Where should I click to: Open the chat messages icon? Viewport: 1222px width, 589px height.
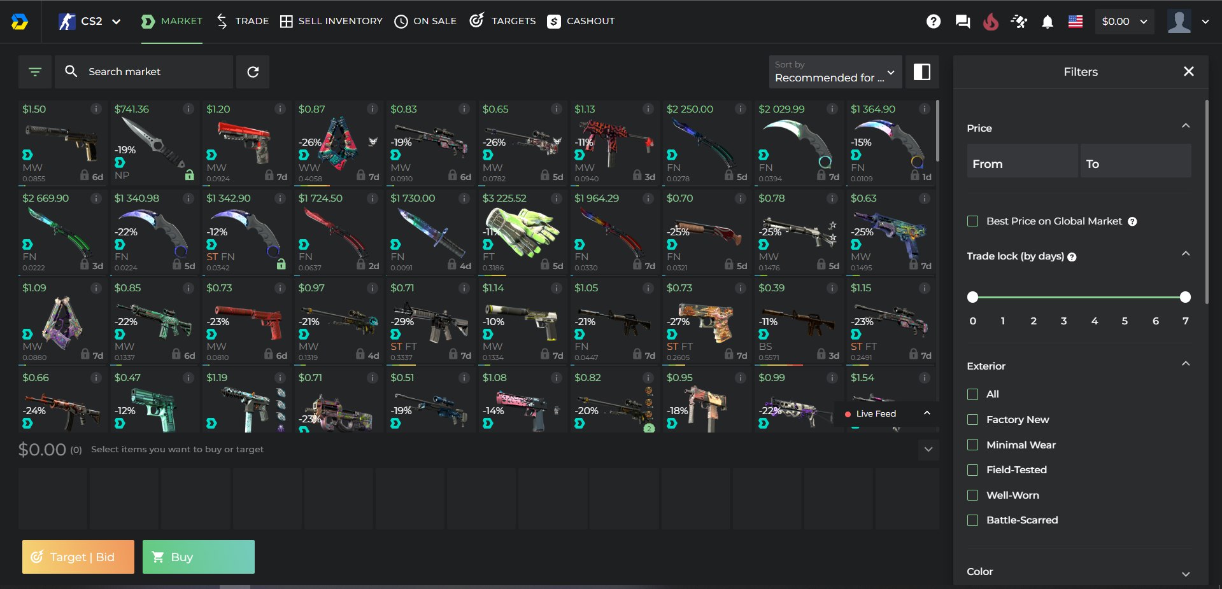click(962, 22)
